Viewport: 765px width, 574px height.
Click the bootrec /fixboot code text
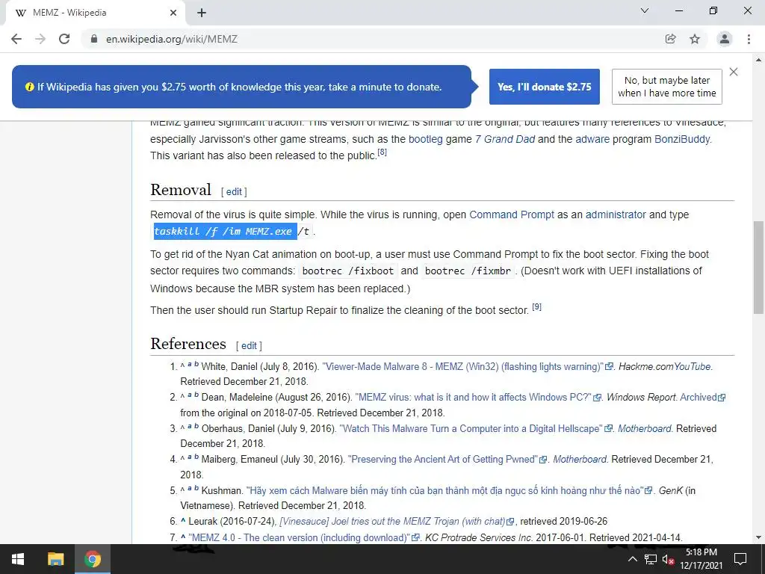348,271
